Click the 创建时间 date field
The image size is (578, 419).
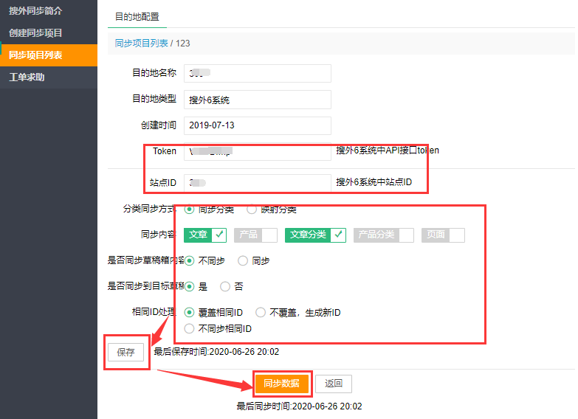[257, 125]
